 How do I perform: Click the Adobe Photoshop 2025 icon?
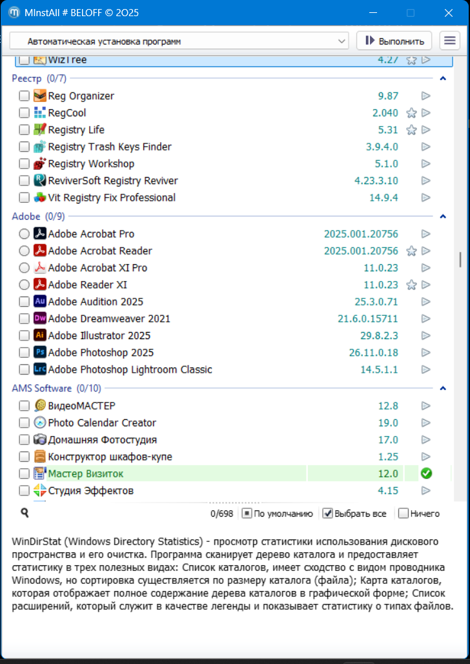40,353
